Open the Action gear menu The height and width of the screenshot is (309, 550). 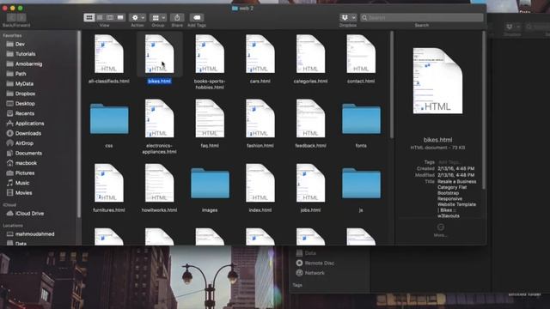137,17
